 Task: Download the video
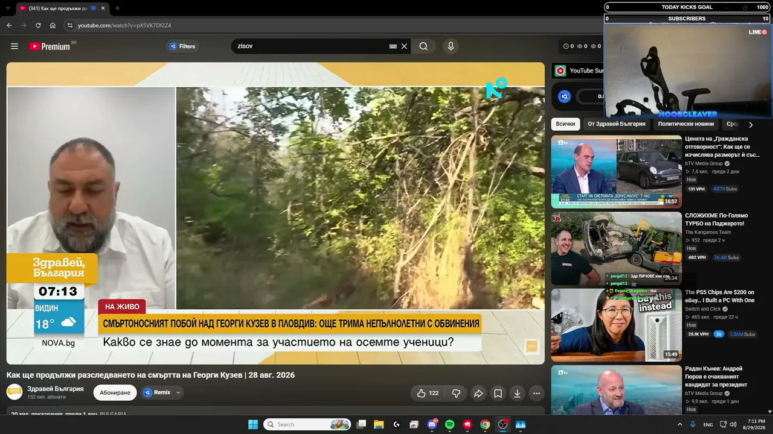[x=517, y=394]
